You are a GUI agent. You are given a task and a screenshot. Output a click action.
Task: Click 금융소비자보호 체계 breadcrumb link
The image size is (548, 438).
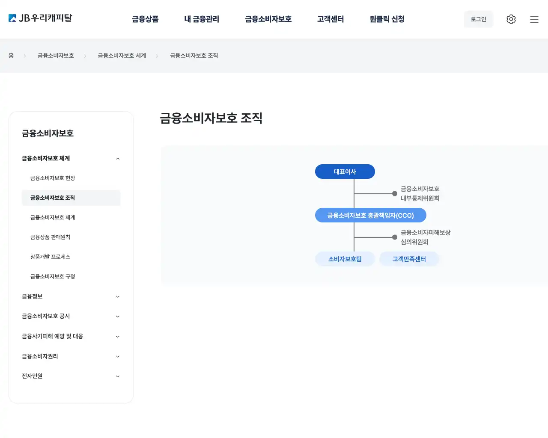(122, 56)
